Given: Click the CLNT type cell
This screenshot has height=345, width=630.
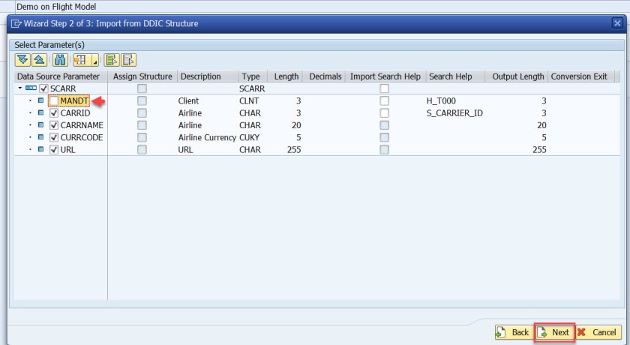Looking at the screenshot, I should 249,100.
